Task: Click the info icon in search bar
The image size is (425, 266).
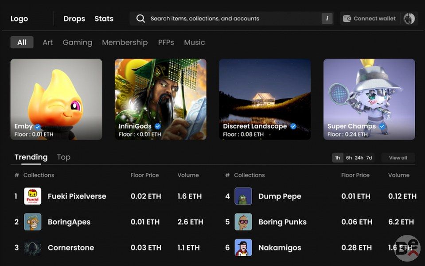Action: point(327,19)
